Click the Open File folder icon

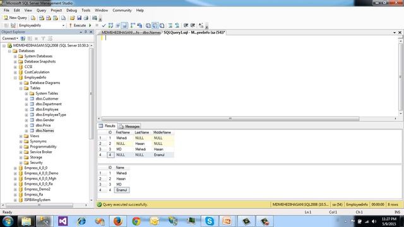tap(72, 18)
